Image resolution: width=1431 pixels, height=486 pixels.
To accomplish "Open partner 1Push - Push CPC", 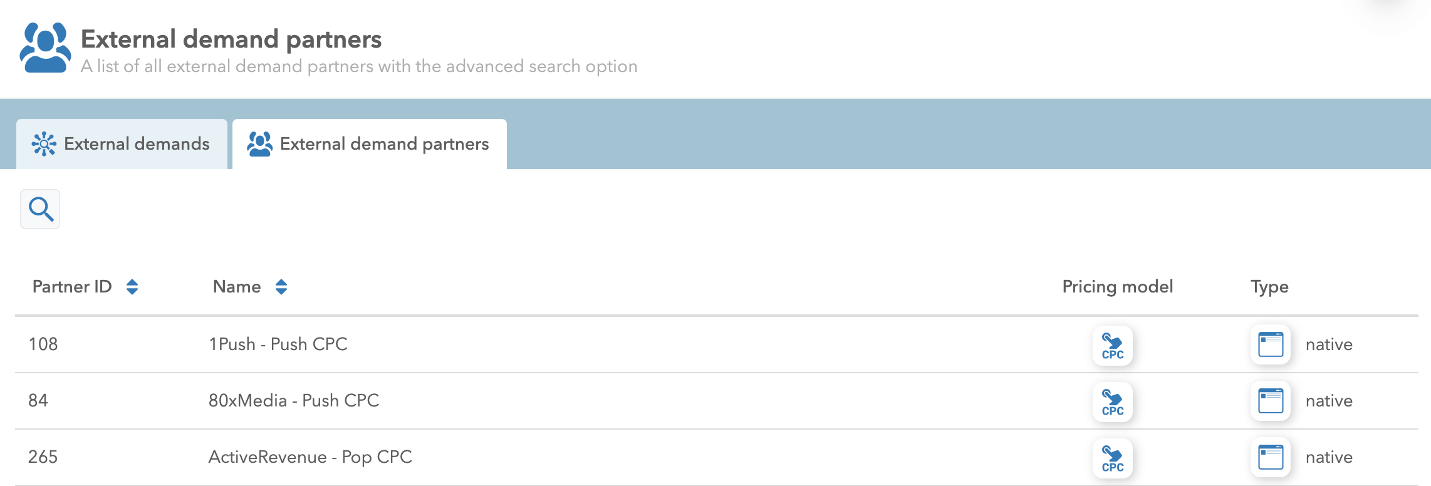I will 278,344.
